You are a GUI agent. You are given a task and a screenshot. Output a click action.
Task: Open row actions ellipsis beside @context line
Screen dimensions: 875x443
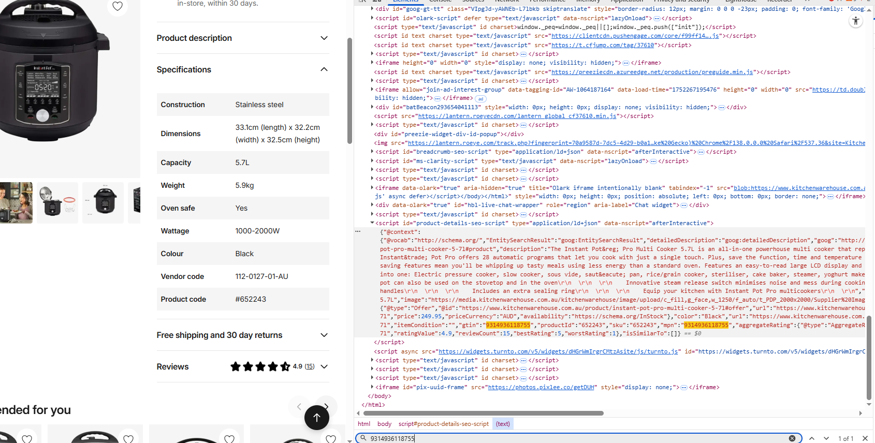(x=358, y=231)
